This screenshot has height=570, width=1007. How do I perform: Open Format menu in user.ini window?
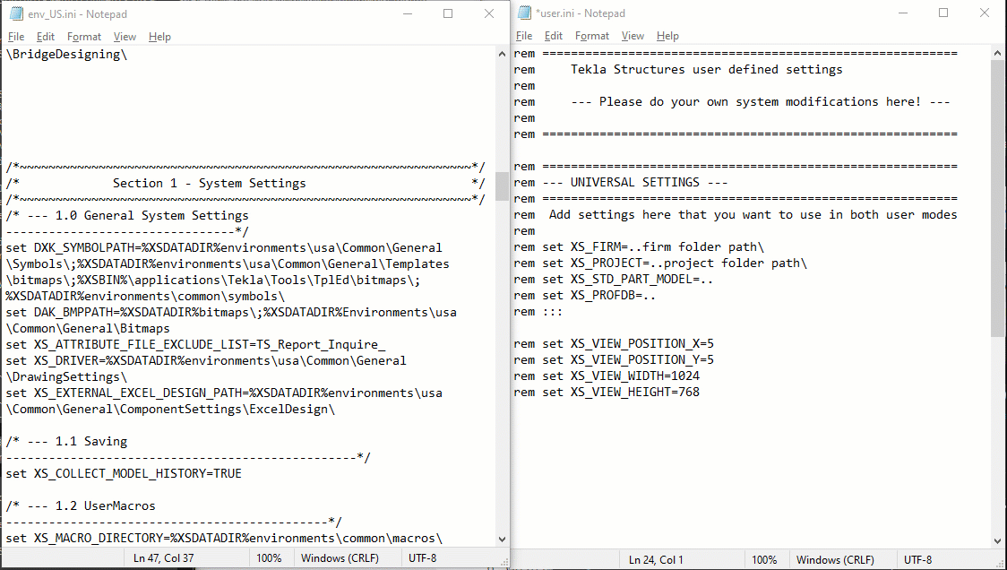pos(592,36)
